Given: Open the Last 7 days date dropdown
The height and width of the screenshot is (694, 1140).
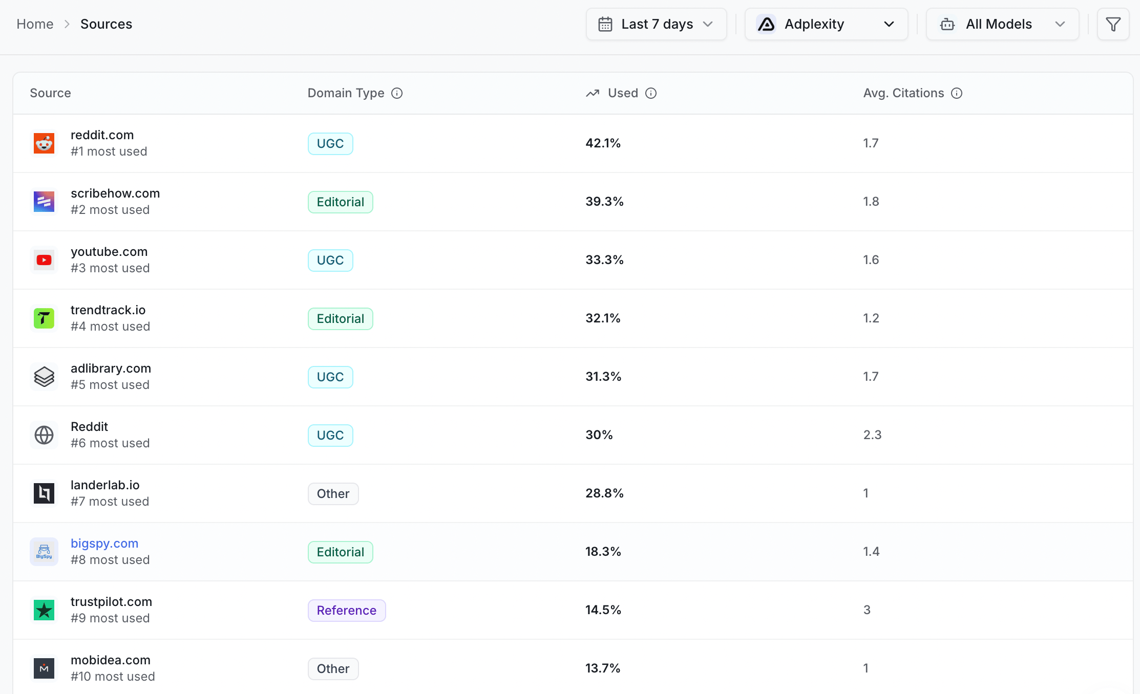Looking at the screenshot, I should (656, 24).
